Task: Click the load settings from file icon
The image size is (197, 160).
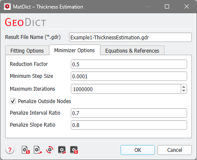Action: (38, 150)
